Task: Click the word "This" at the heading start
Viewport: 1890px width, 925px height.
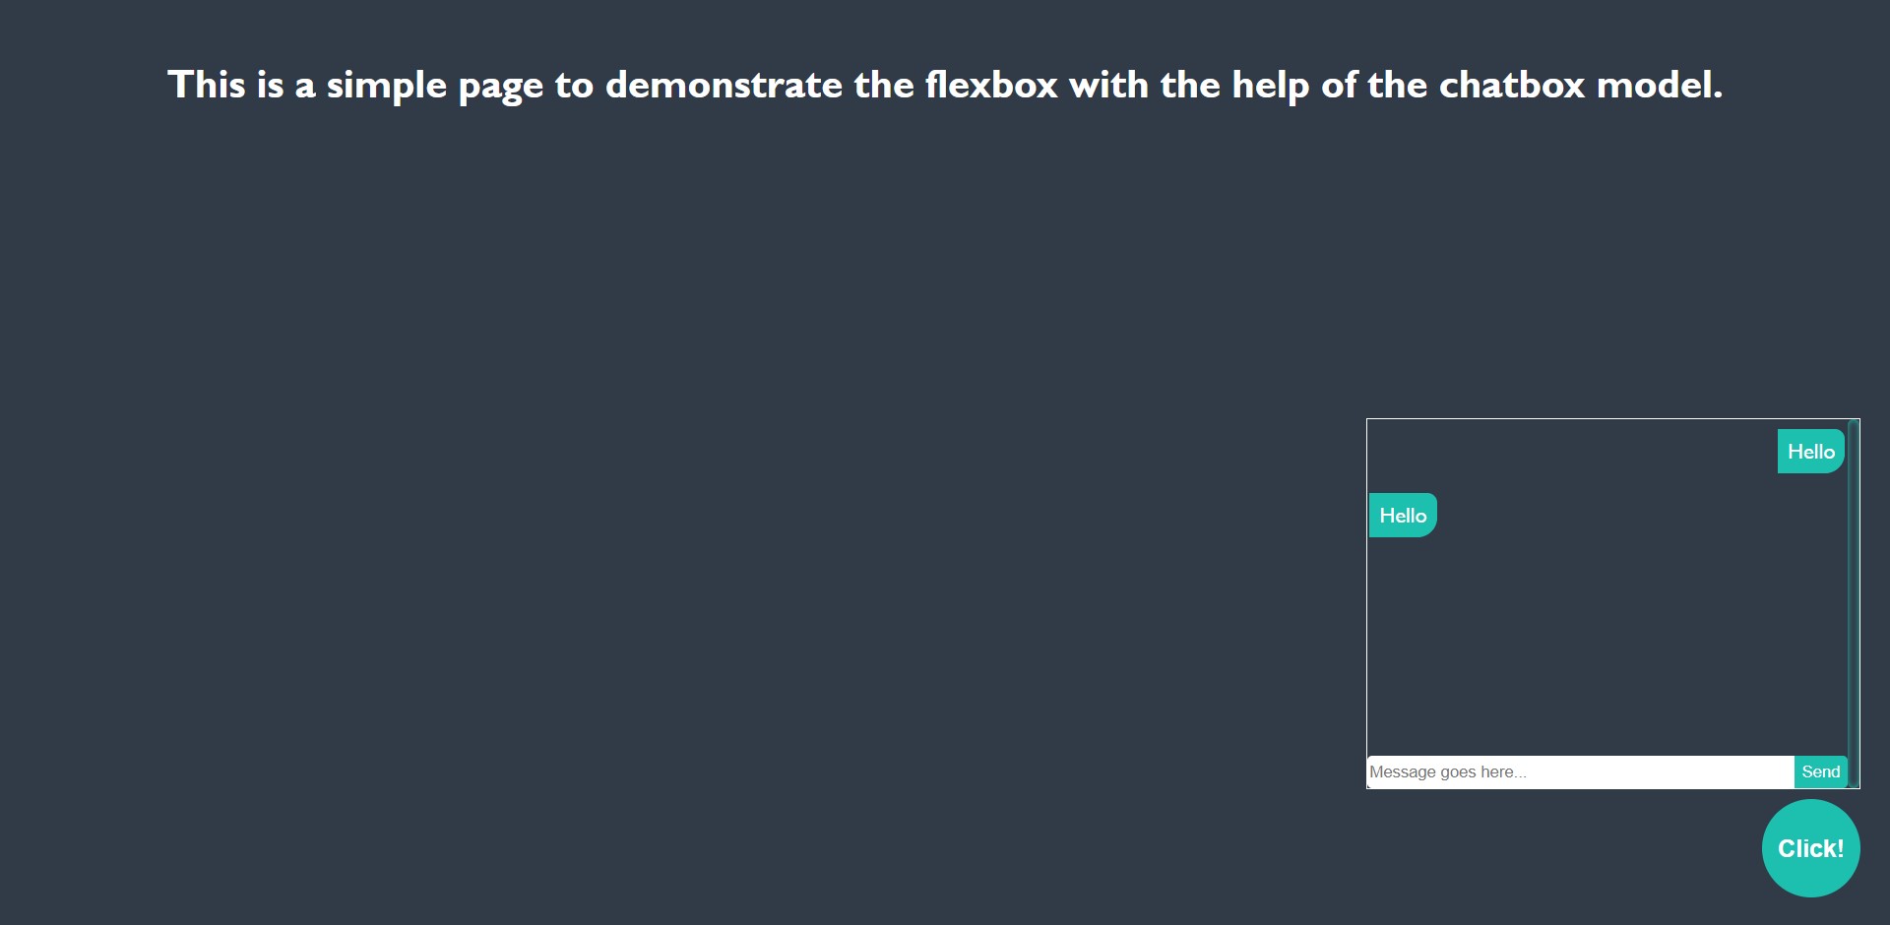Action: pyautogui.click(x=207, y=85)
